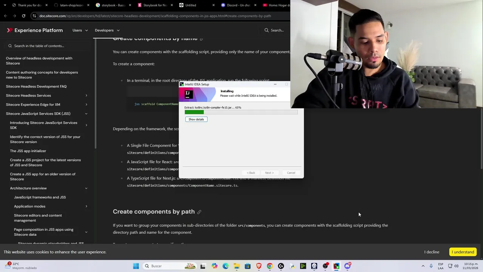Switch to the Discord tab
Image resolution: width=483 pixels, height=272 pixels.
pos(238,5)
